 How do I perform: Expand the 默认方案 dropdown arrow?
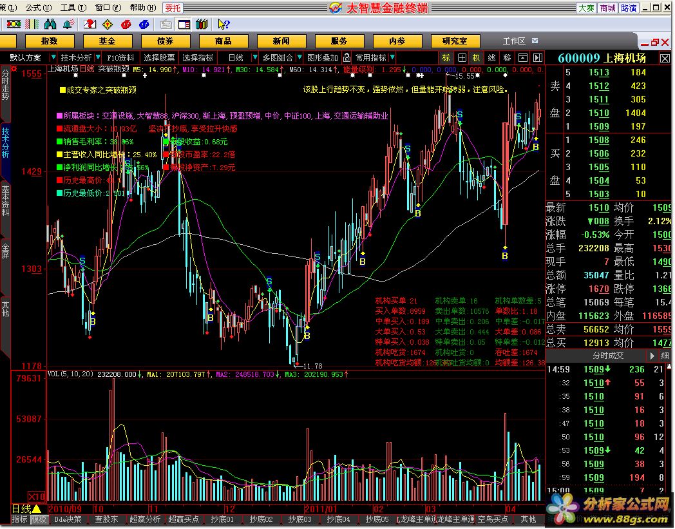click(53, 57)
